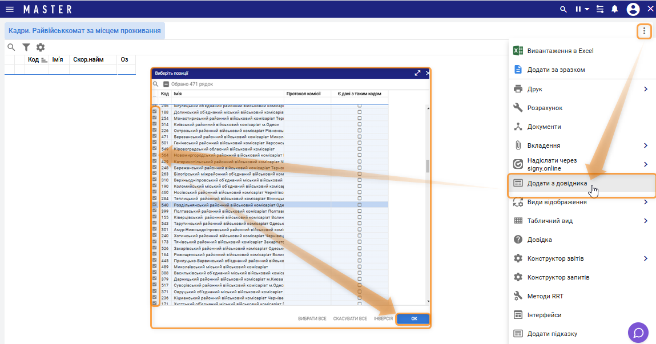This screenshot has width=656, height=344.
Task: Choose 'Вивантаження в Excel' from the menu
Action: coord(560,51)
